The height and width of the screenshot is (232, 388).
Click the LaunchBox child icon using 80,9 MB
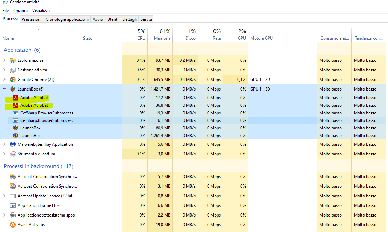[x=16, y=128]
